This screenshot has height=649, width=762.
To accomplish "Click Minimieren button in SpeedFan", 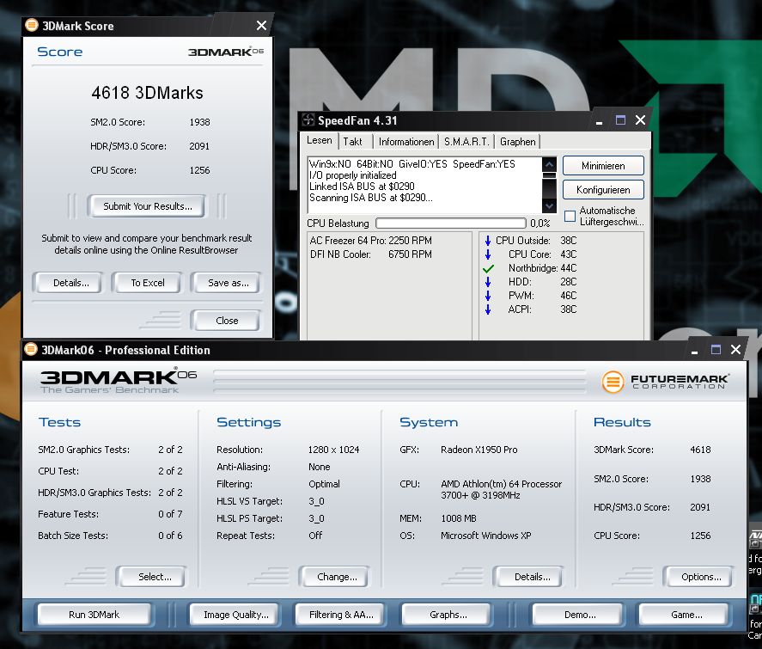I will (x=603, y=166).
